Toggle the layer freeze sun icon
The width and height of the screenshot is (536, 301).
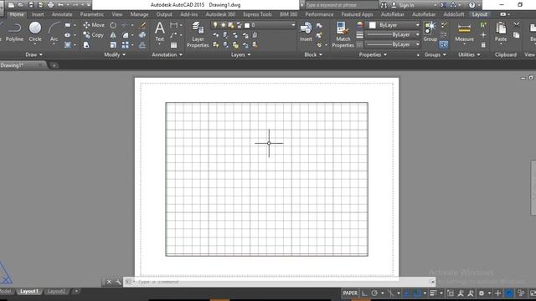tap(223, 25)
